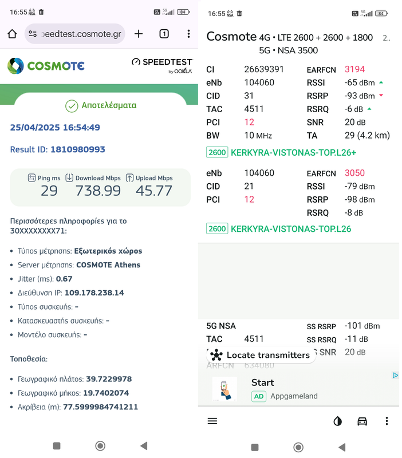Tap the browser home icon

click(12, 34)
